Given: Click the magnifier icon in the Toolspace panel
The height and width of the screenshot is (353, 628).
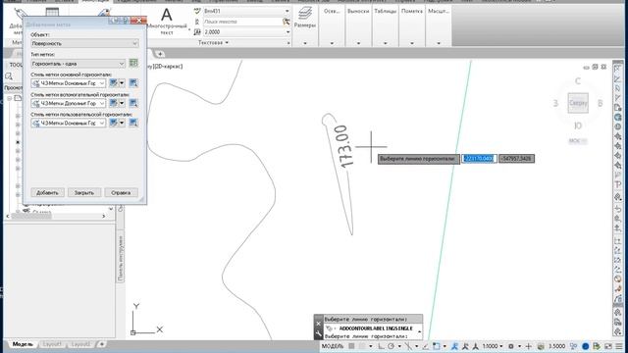Looking at the screenshot, I should (x=9, y=76).
